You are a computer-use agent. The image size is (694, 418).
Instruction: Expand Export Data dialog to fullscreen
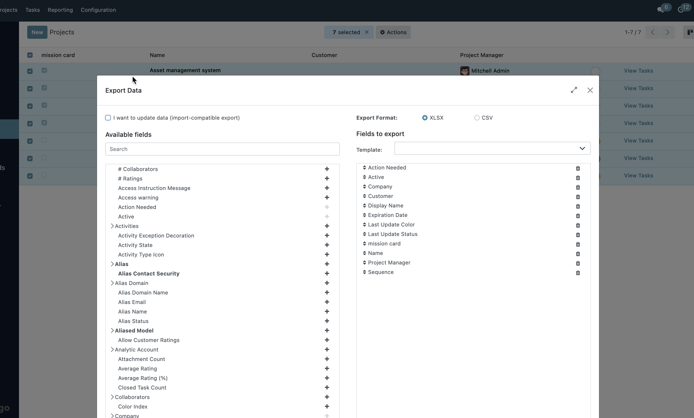[x=574, y=90]
